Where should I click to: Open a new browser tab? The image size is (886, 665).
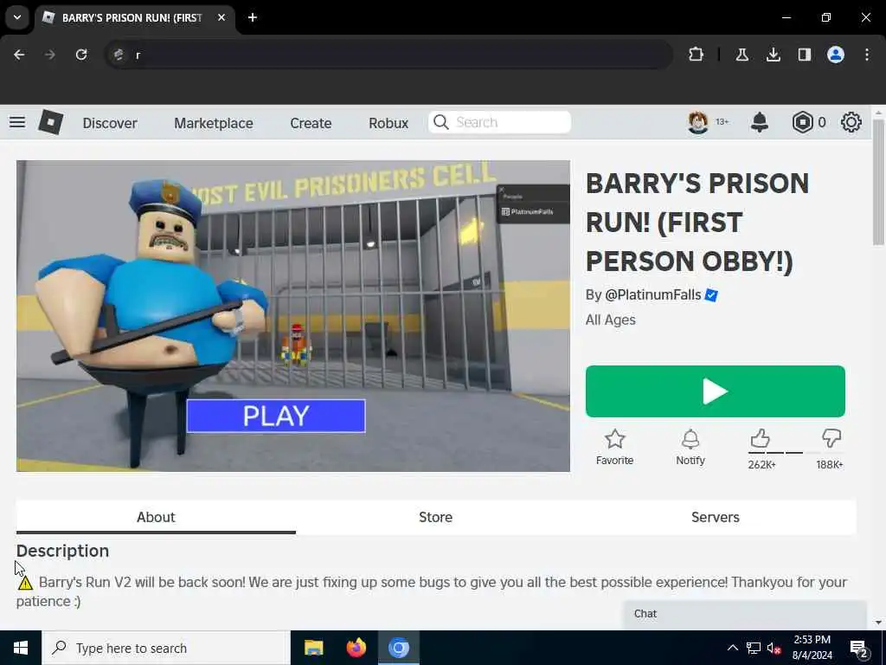pyautogui.click(x=253, y=17)
